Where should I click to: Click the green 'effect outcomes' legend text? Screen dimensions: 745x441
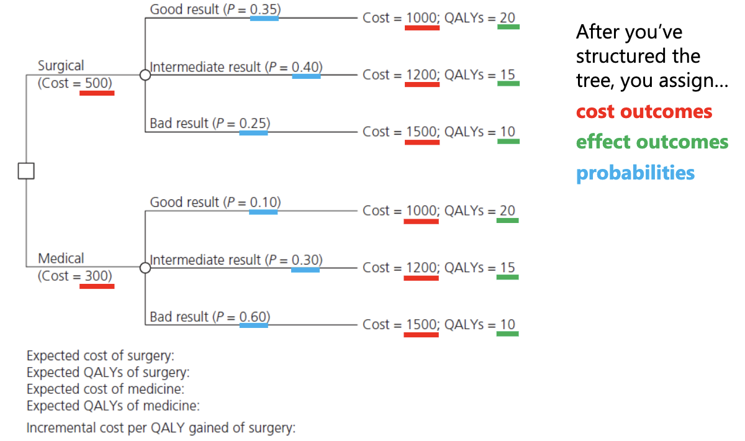click(652, 142)
